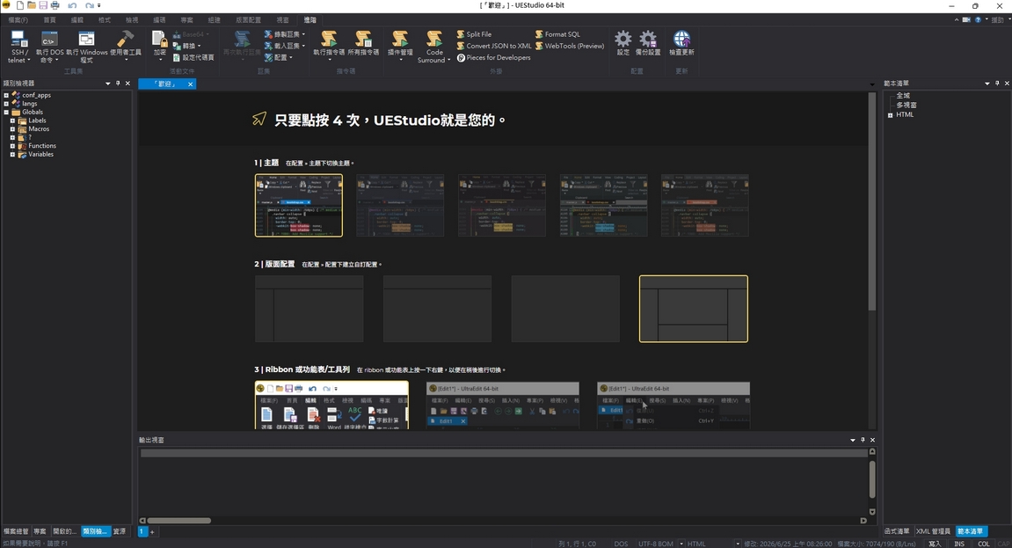The width and height of the screenshot is (1012, 548).
Task: Open the Code Surround script icon
Action: click(433, 47)
